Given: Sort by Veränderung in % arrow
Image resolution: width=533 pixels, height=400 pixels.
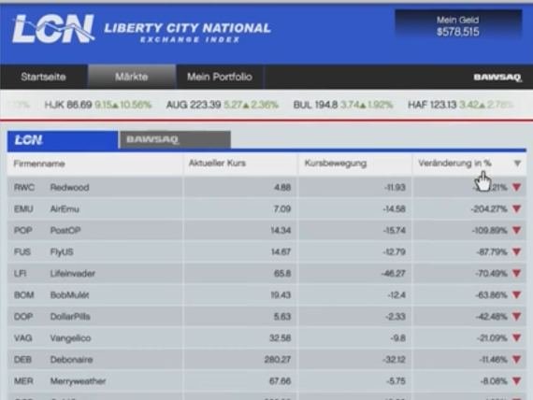Looking at the screenshot, I should pos(517,164).
